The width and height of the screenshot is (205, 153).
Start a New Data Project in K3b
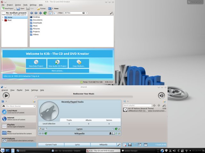coord(36,63)
